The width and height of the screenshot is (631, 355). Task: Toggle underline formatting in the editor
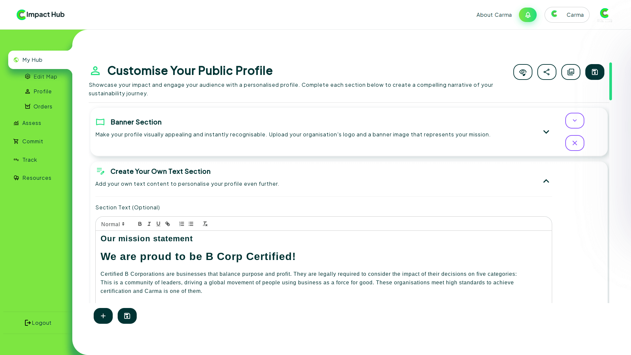click(x=158, y=224)
